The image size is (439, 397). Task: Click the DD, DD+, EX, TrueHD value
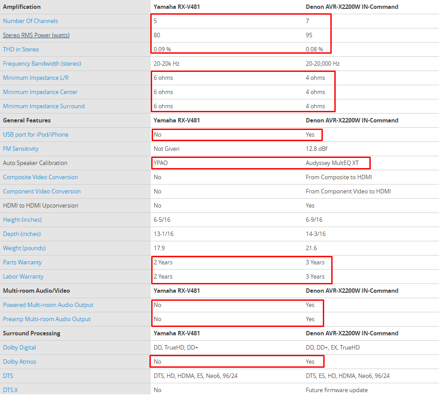333,347
